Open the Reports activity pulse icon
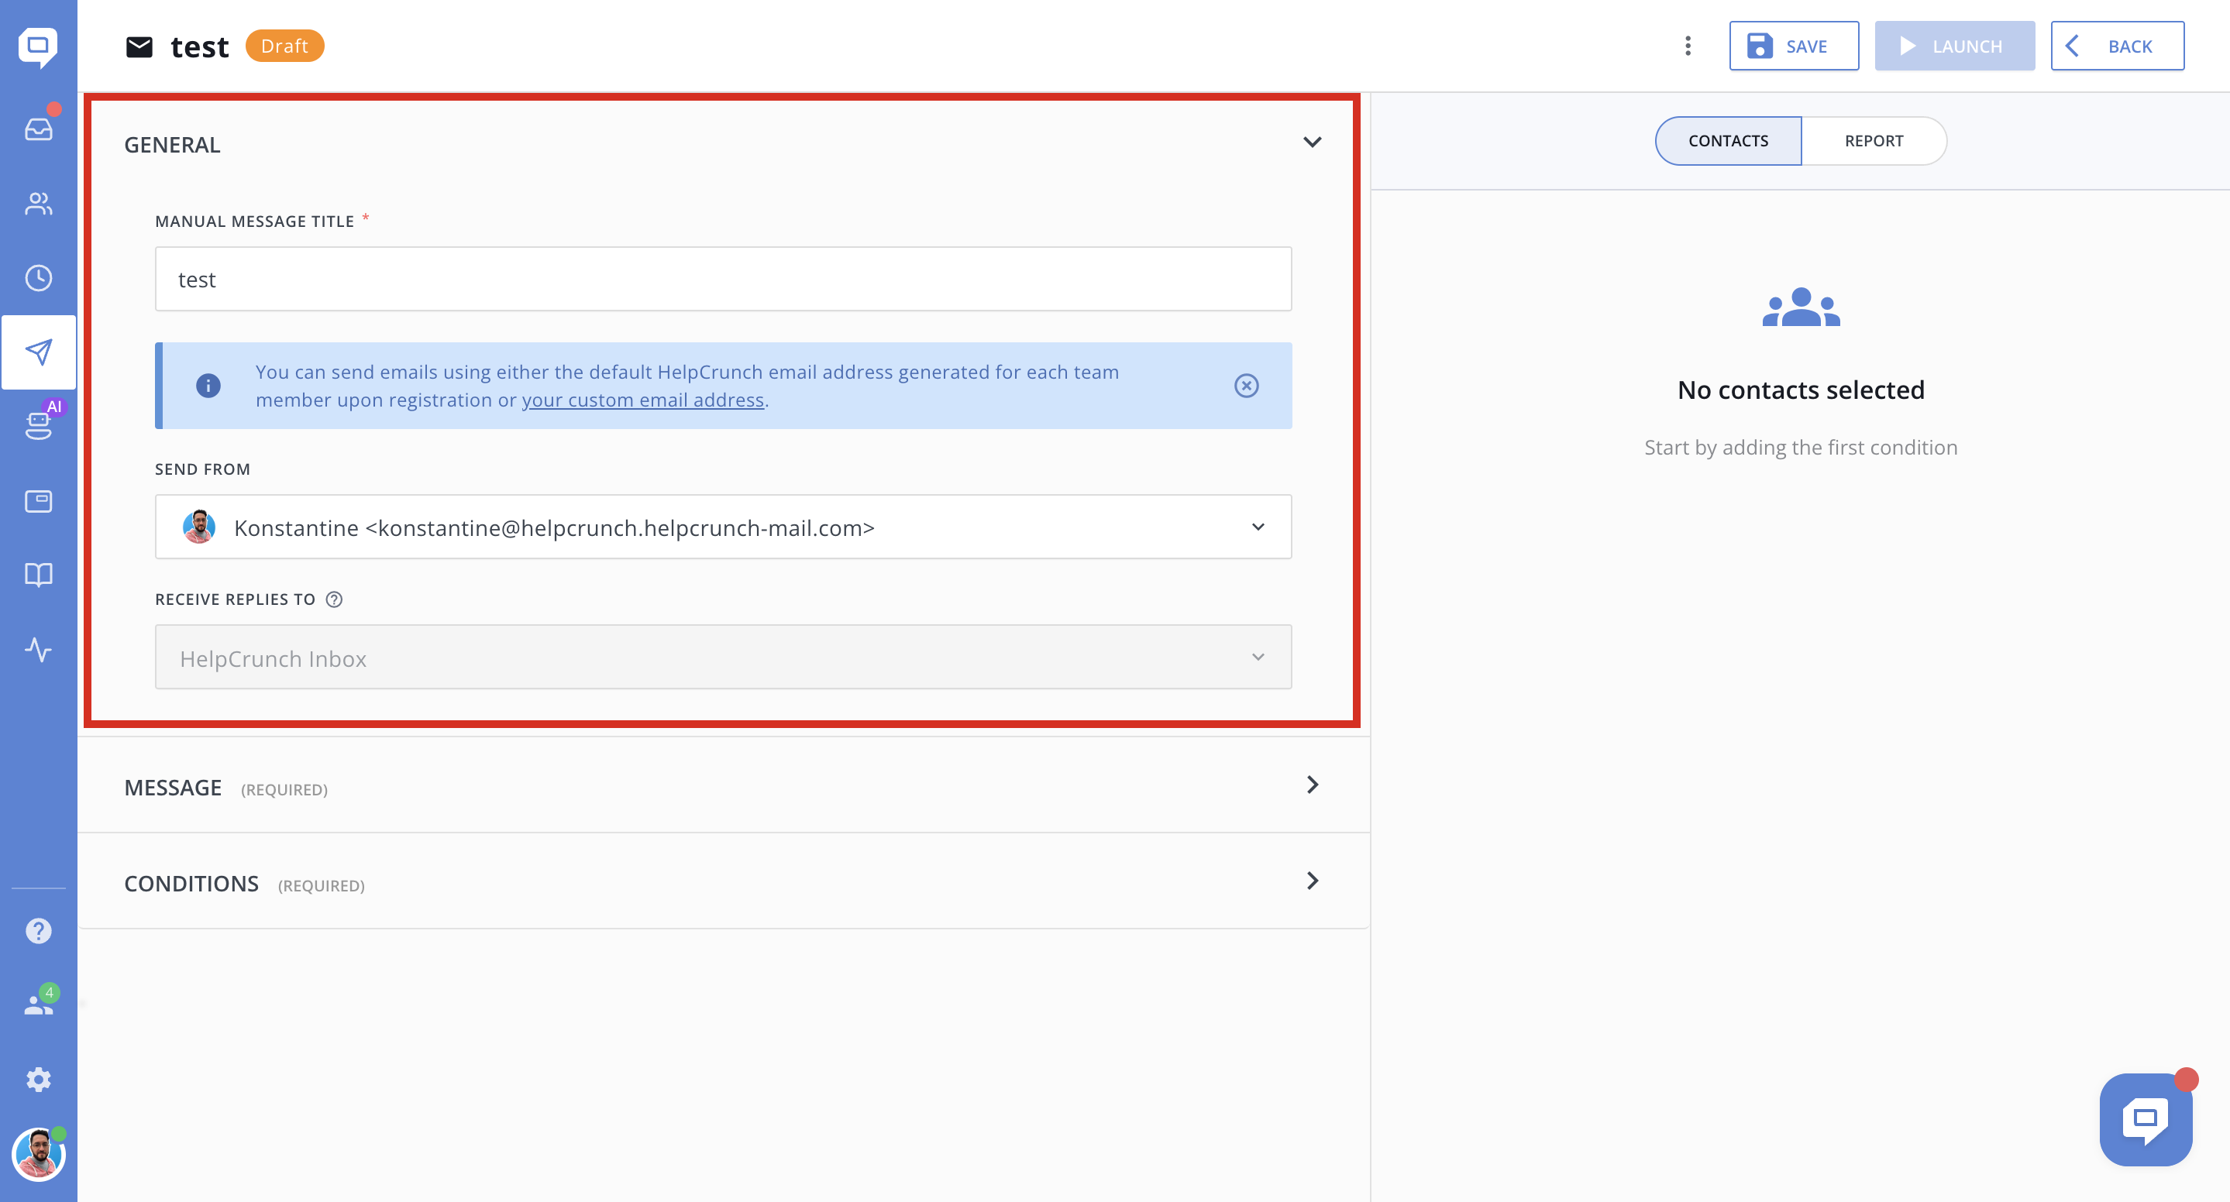Viewport: 2230px width, 1202px height. (38, 649)
